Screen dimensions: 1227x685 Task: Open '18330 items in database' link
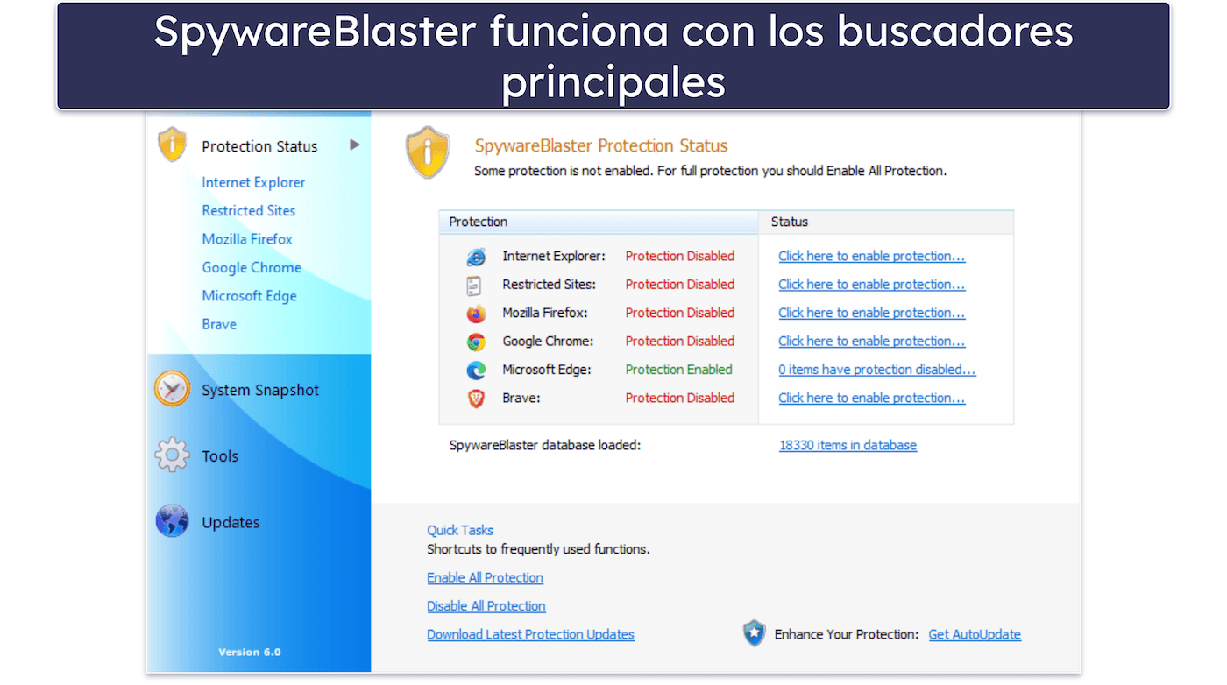tap(848, 445)
